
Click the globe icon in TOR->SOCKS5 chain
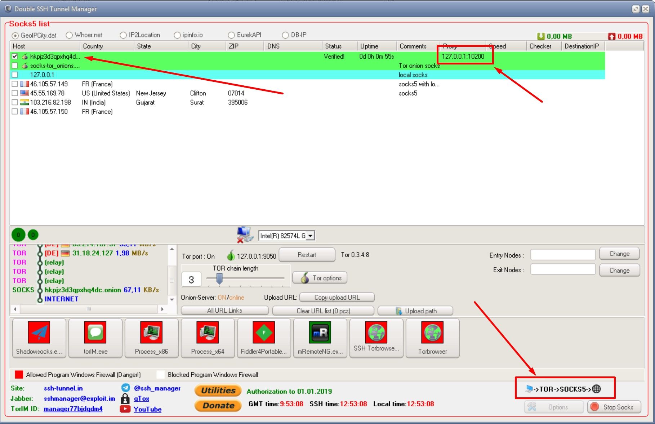597,389
